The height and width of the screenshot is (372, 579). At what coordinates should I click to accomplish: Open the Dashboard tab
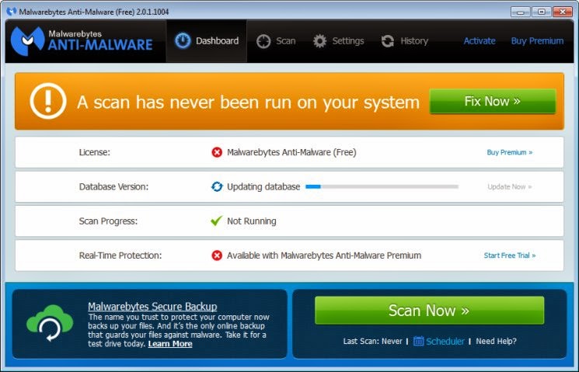(207, 40)
